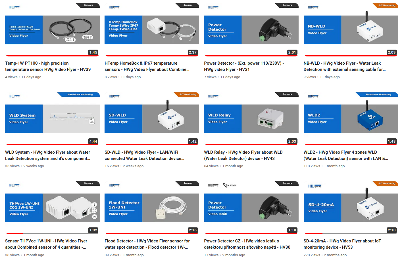The height and width of the screenshot is (260, 404).
Task: Click the '64 views • 1 month ago' text
Action: pyautogui.click(x=224, y=166)
